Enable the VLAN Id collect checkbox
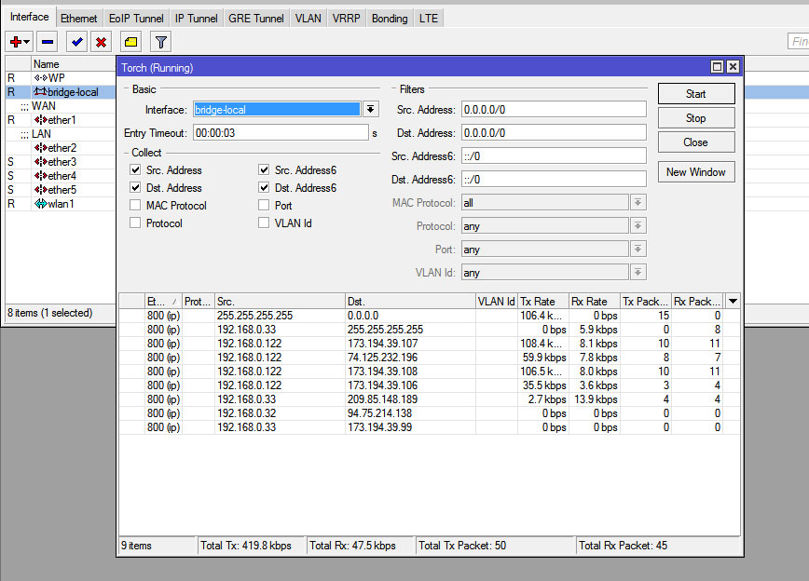809x581 pixels. point(264,223)
